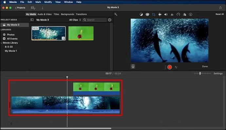Open the Window menu

point(68,2)
